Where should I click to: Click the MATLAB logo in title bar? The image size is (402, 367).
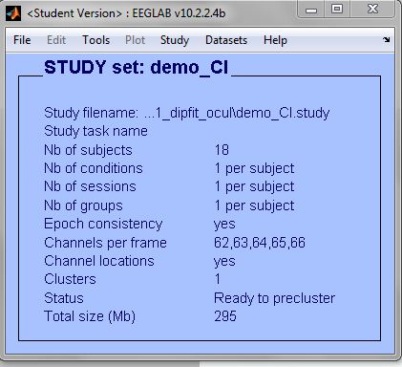pos(13,13)
